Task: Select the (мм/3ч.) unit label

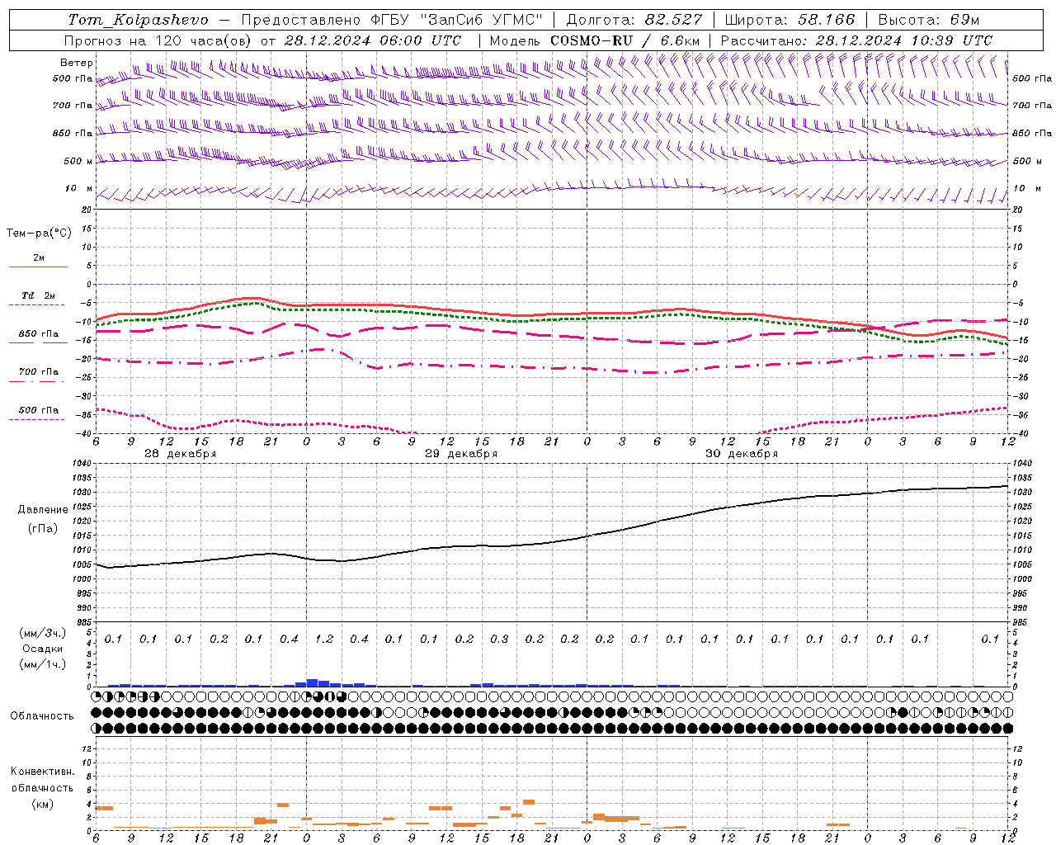Action: 43,633
